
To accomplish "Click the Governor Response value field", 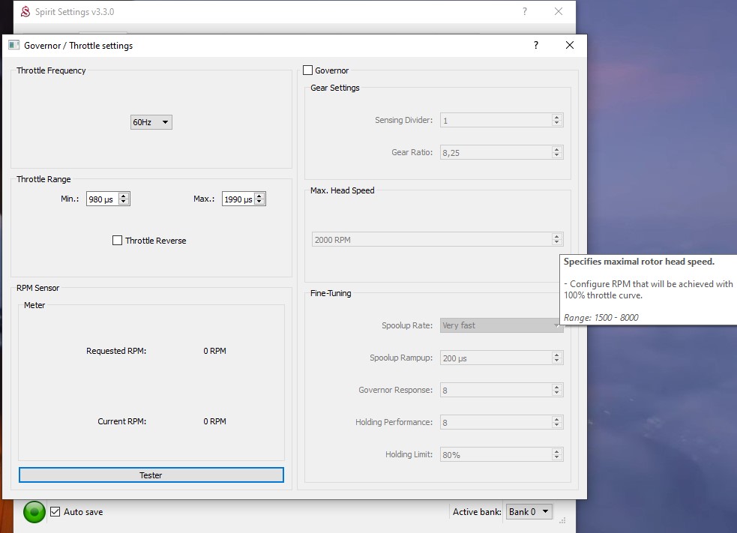I will click(x=495, y=390).
